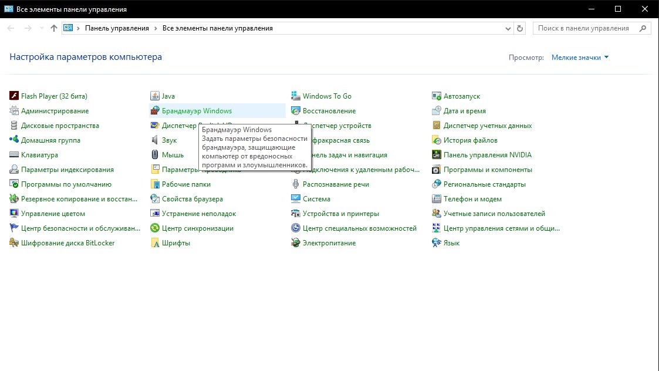Screen dimensions: 659x371
Task: Click the Администрирование icon
Action: pos(14,110)
